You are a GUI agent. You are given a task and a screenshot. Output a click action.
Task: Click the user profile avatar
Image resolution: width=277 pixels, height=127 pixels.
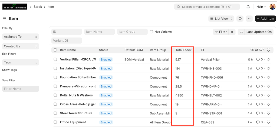[x=272, y=7]
